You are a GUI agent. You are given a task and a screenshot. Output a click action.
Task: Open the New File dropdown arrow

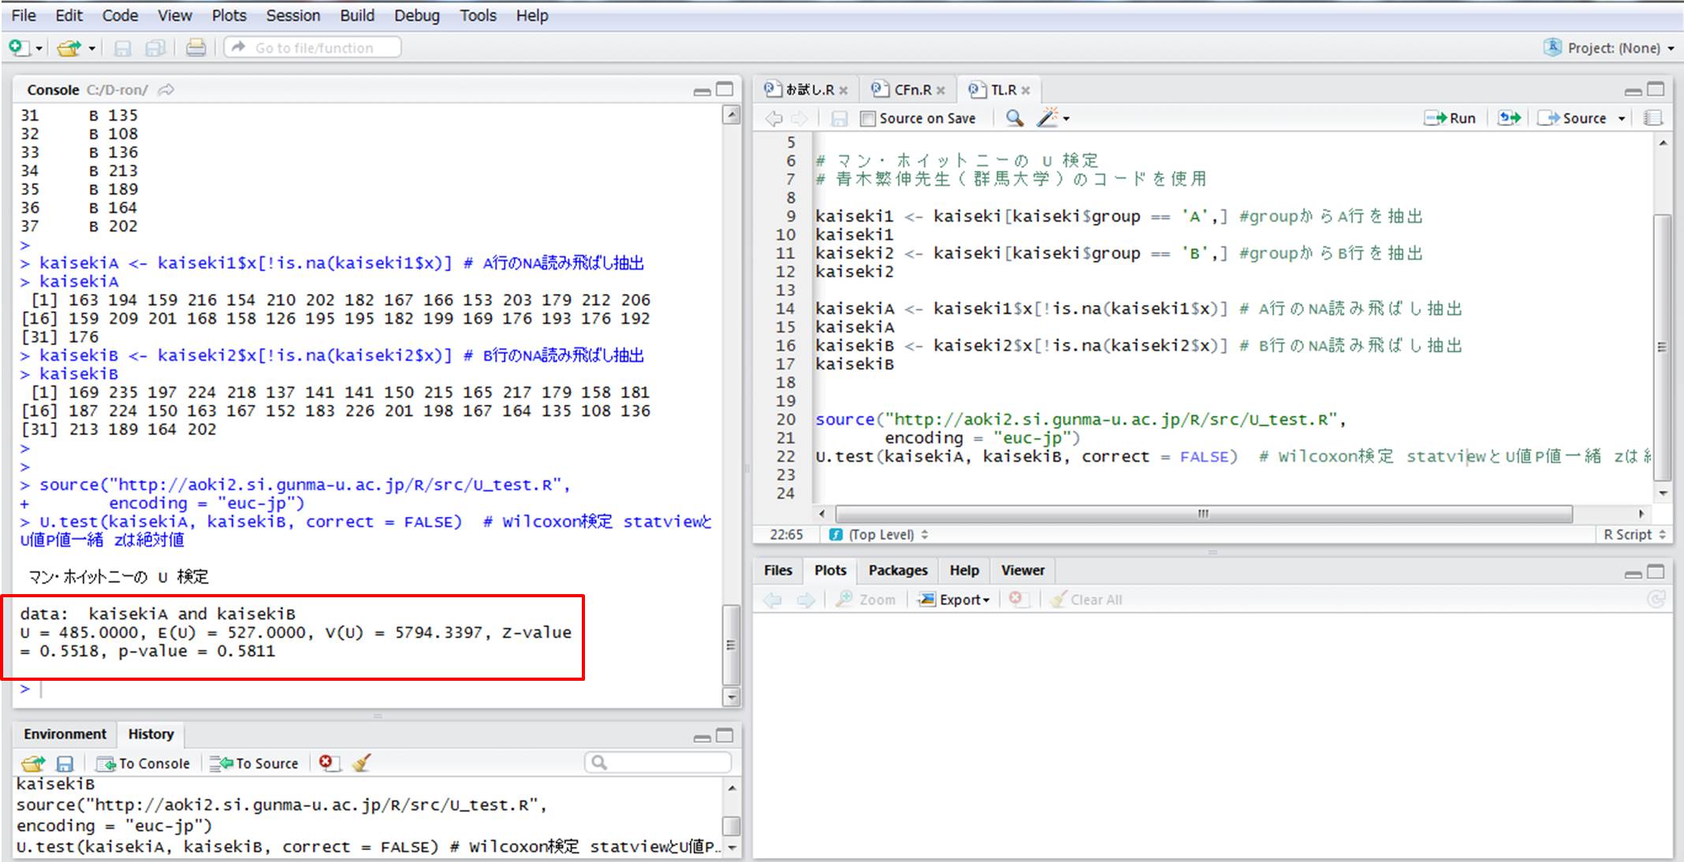39,49
